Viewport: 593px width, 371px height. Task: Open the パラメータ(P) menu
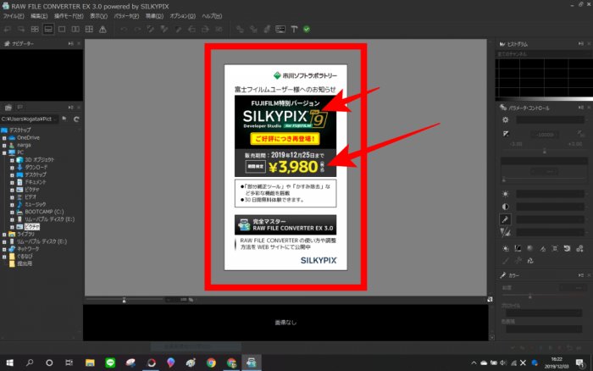(126, 16)
